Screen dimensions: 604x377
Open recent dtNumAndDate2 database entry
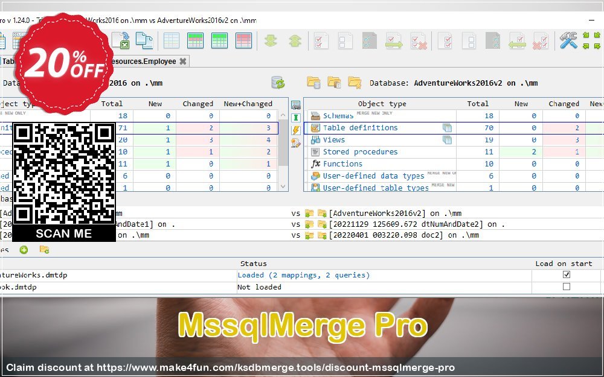(416, 224)
